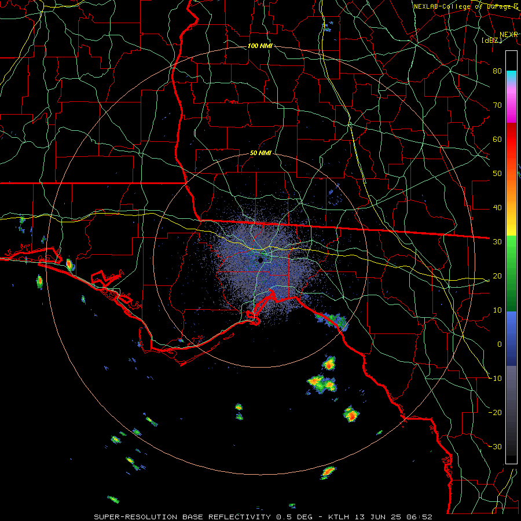Screen dimensions: 521x521
Task: Click the SUPER-RESOLUTION BASE REFLECTIVITY caption
Action: click(182, 517)
